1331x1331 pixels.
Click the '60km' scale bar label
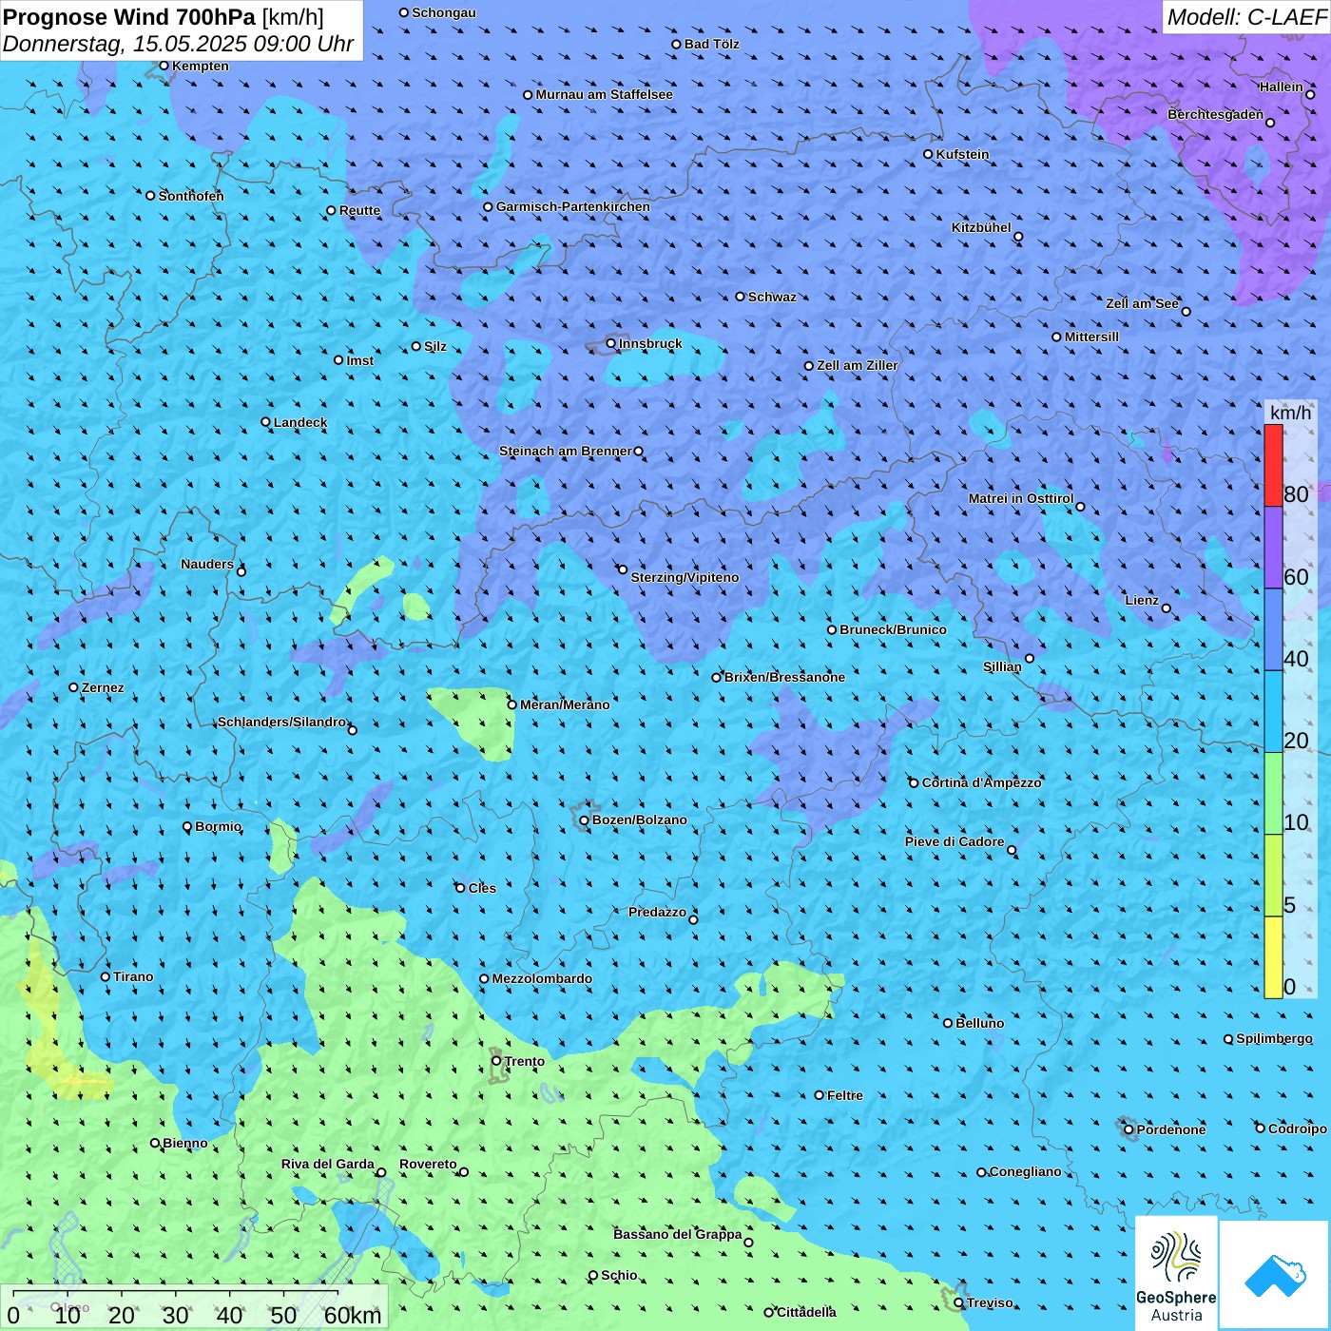coord(353,1315)
